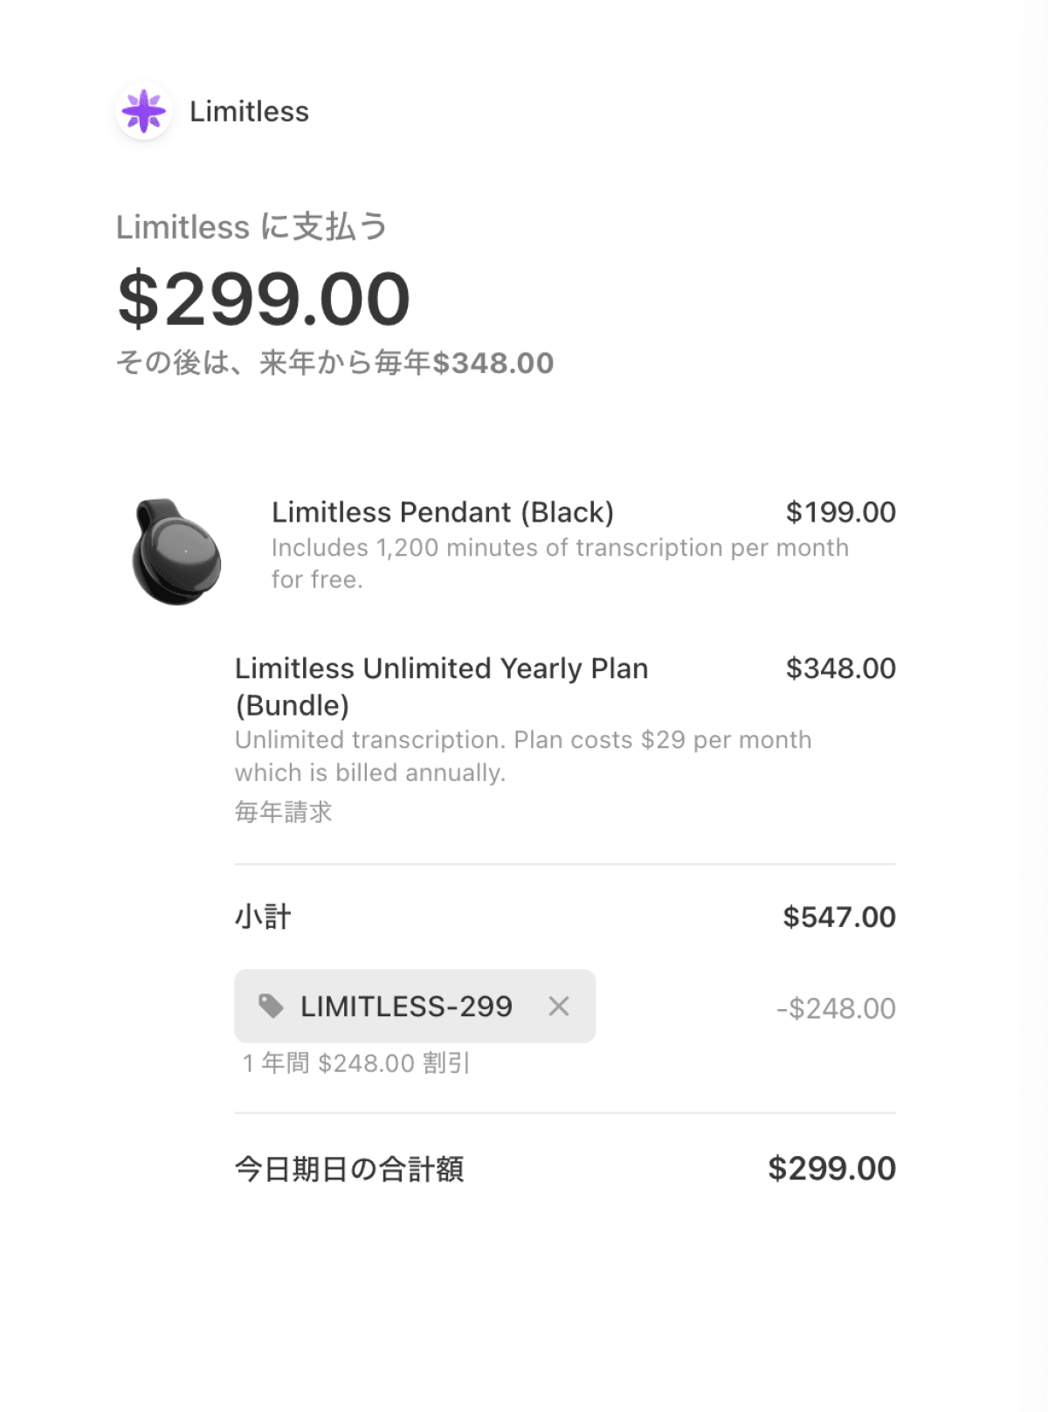Click the 1年間 $248.00 割引 note

click(356, 1063)
